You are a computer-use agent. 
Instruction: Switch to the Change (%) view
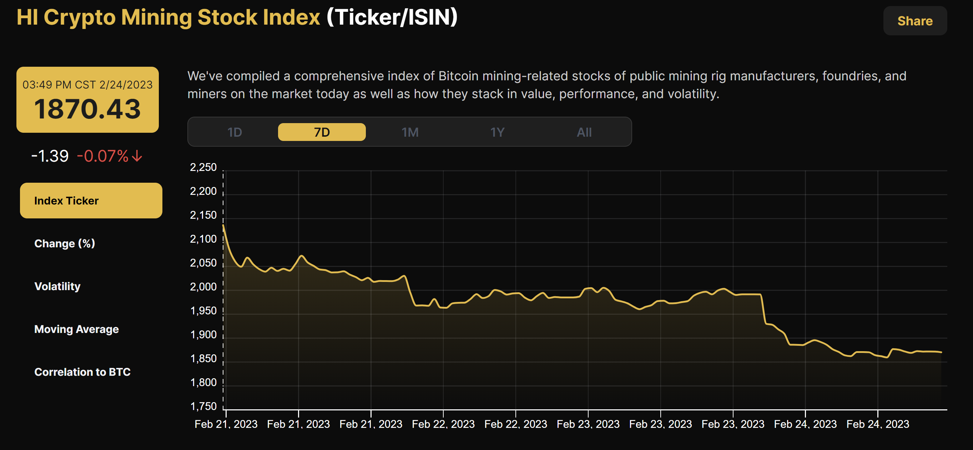click(65, 243)
